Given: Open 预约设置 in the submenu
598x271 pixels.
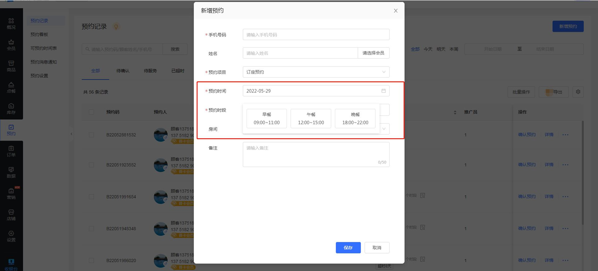Looking at the screenshot, I should click(39, 76).
